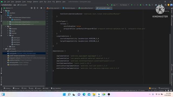Open File Explorer from taskbar
173x97 pixels.
[x=94, y=94]
